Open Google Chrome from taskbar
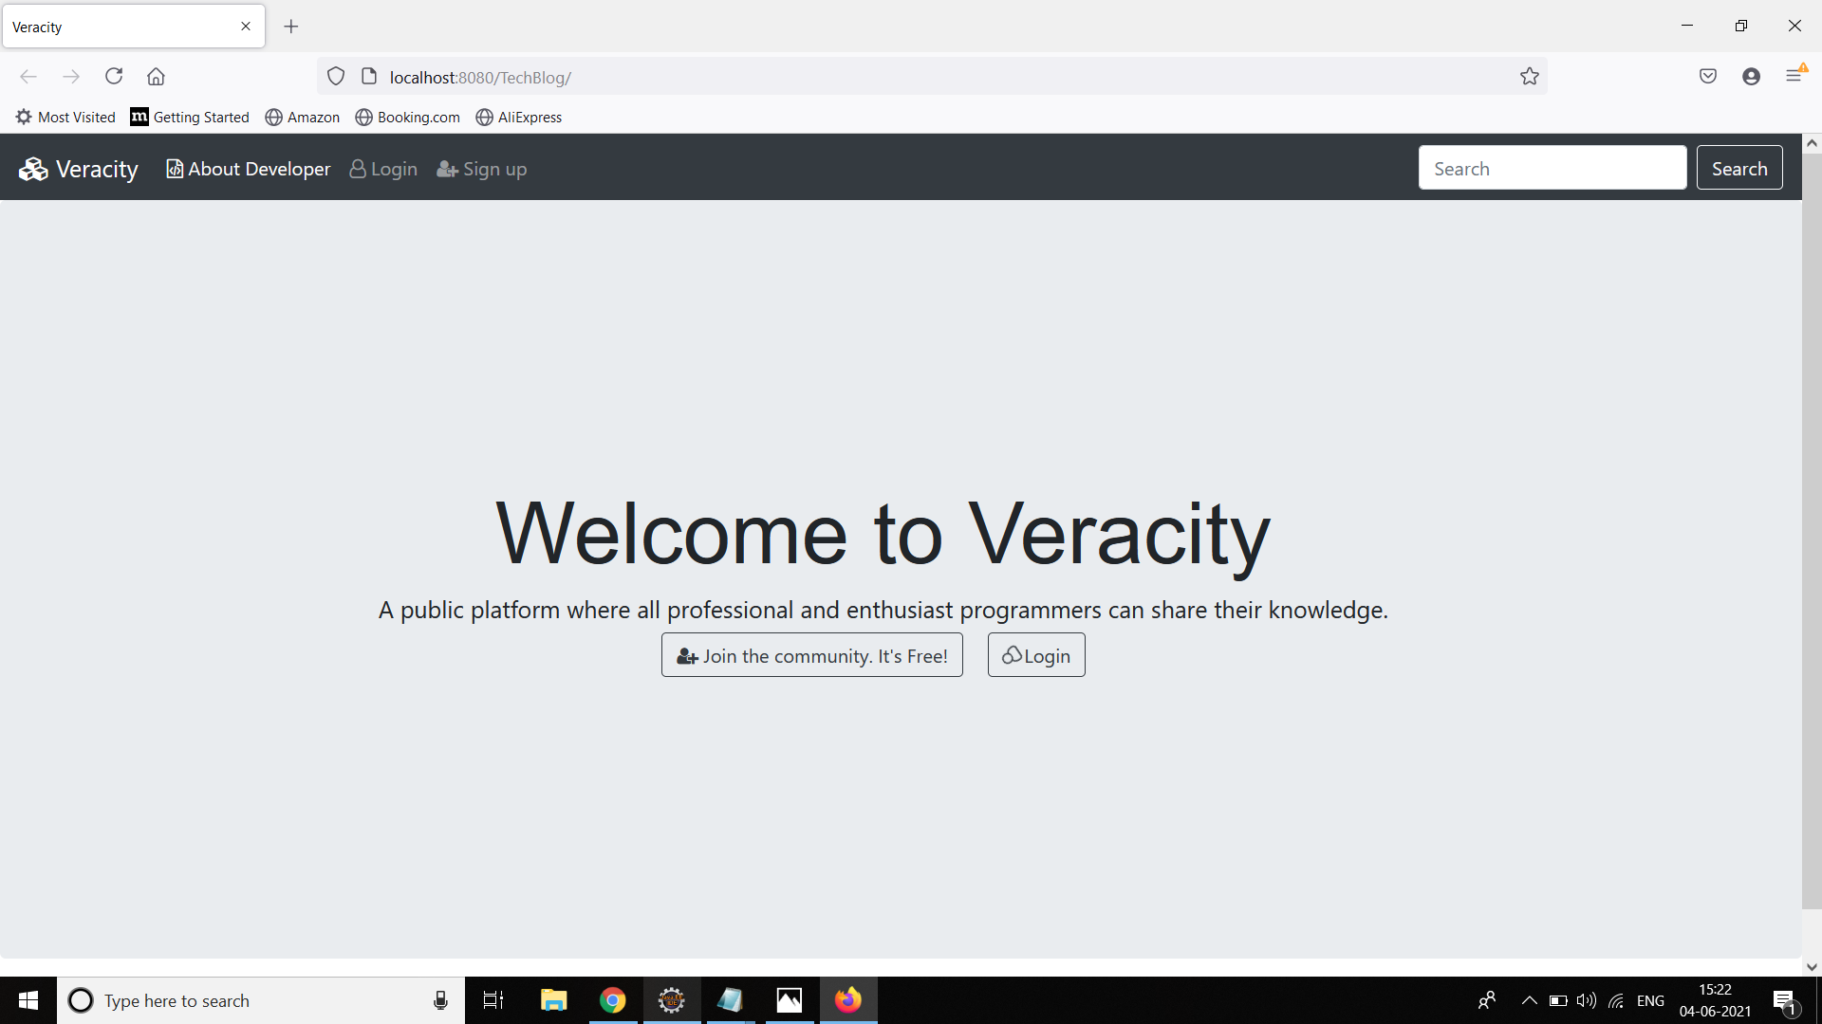The image size is (1822, 1024). click(x=613, y=1000)
